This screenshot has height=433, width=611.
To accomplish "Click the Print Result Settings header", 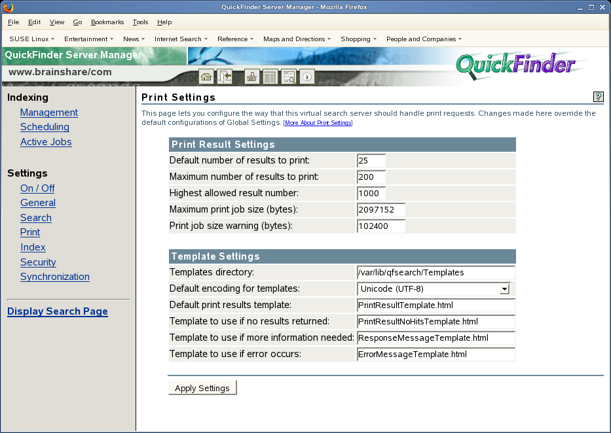I will click(x=343, y=145).
